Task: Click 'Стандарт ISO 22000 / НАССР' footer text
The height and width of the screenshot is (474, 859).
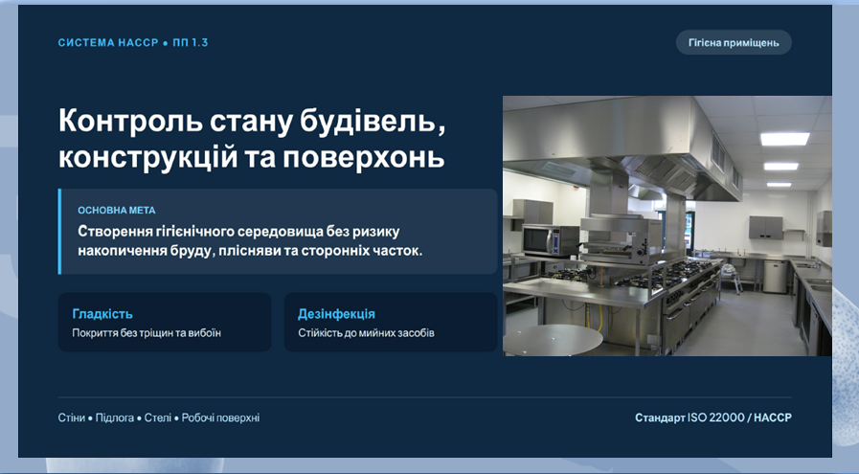Action: tap(713, 418)
